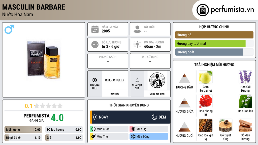Click the clock icon for Độ lưu hương

coord(95,45)
